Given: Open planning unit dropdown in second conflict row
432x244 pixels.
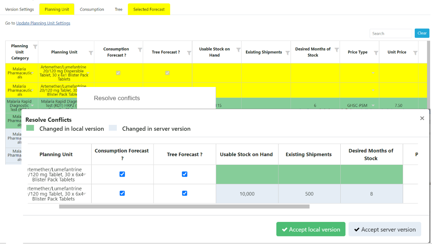Looking at the screenshot, I should point(85,194).
